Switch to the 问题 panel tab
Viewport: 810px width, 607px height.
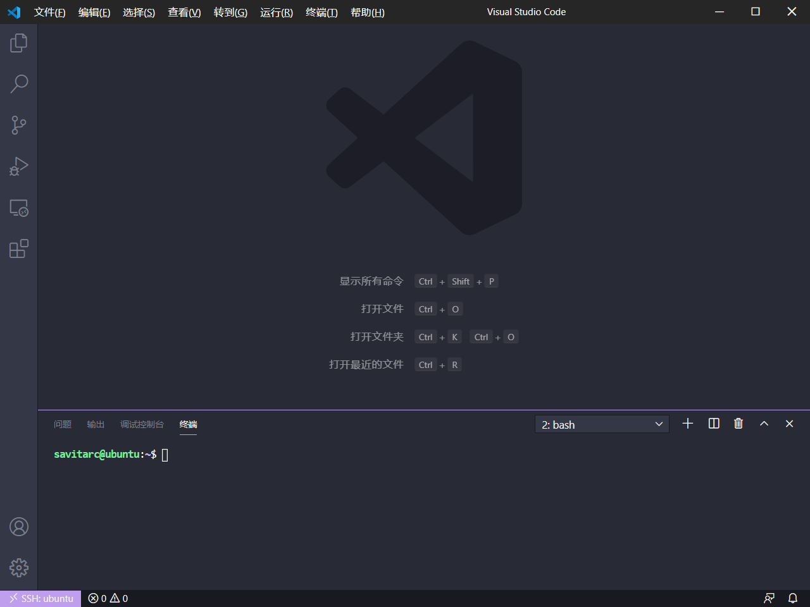click(63, 424)
